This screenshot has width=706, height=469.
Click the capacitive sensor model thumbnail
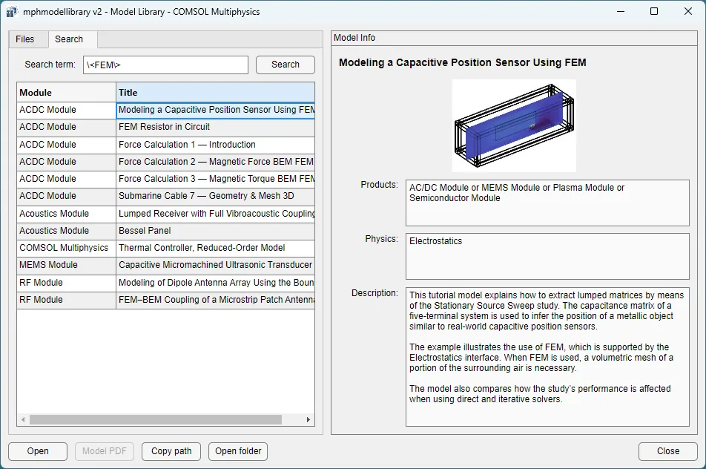(x=513, y=125)
